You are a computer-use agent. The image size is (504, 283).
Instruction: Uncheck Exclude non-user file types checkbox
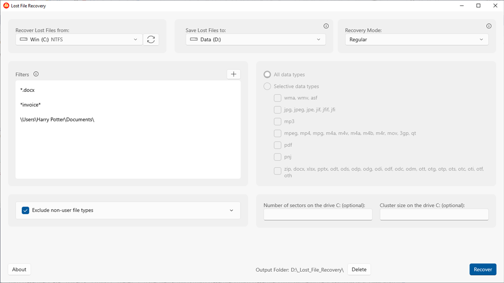(x=26, y=210)
